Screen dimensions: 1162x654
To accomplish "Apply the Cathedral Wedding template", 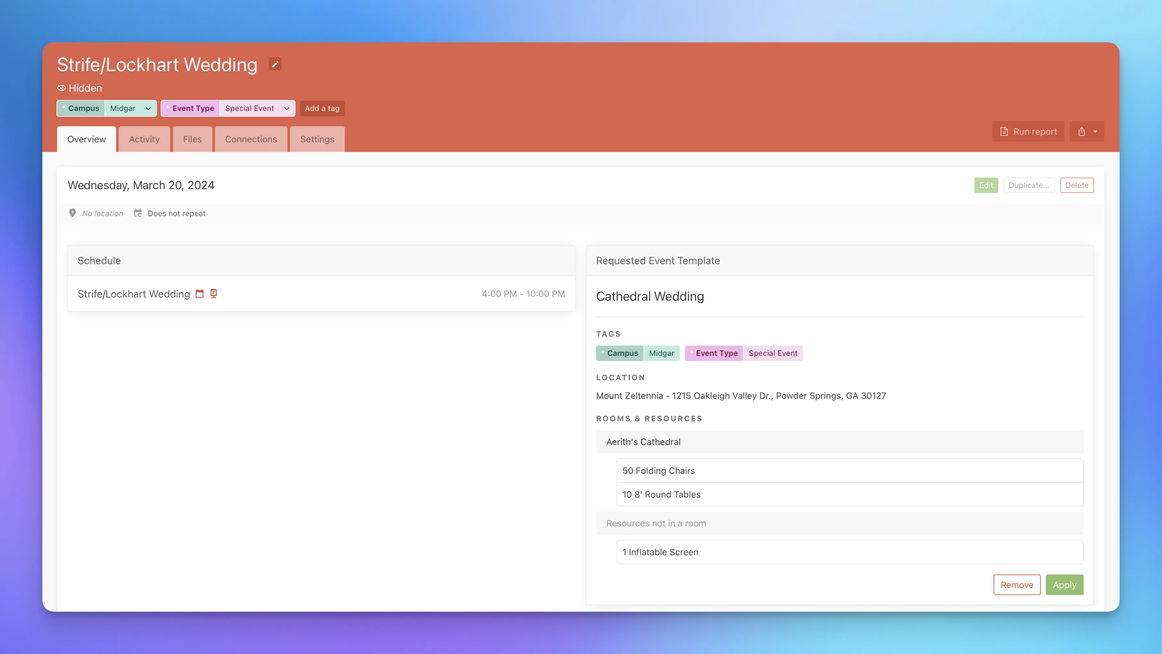I will click(1064, 584).
